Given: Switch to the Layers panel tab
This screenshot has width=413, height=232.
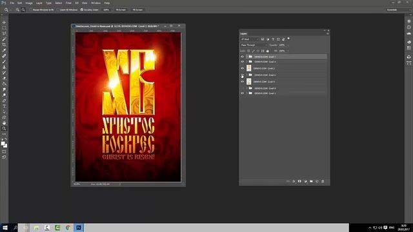Looking at the screenshot, I should 244,34.
